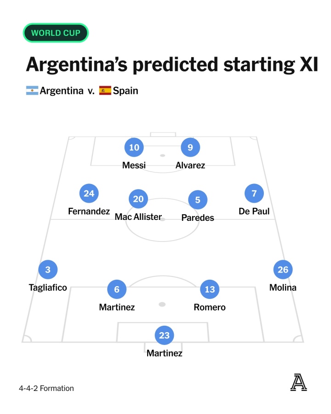Select Tagliafico's number 3 marker
Viewport: 331px width, 414px height.
[x=48, y=270]
